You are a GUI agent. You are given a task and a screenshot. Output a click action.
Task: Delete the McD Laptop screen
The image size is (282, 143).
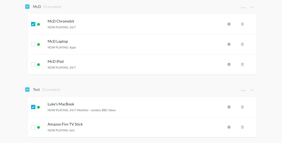coord(242,44)
